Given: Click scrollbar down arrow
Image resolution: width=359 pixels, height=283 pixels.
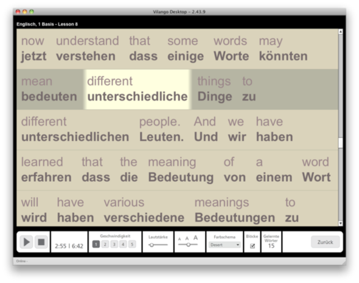Looking at the screenshot, I should [x=341, y=223].
